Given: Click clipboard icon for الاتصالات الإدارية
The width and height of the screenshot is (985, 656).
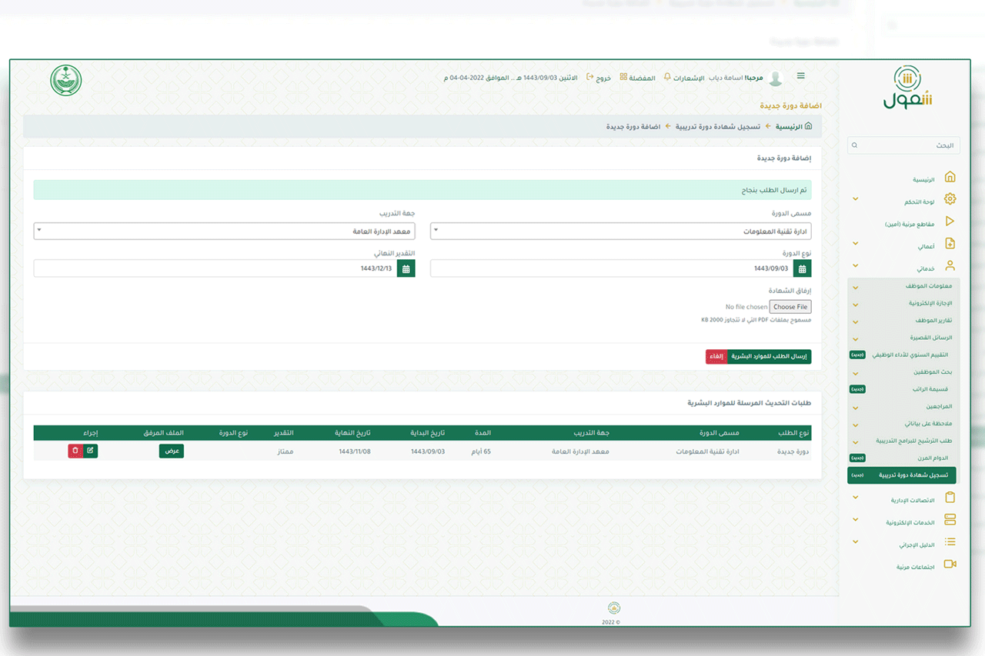Looking at the screenshot, I should tap(950, 498).
